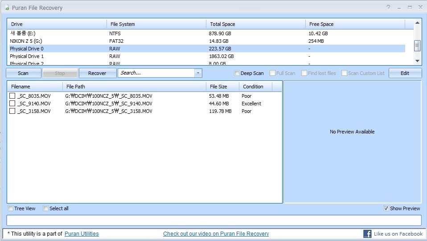Toggle the Find lost files checkbox
Viewport: 427px width, 241px height.
pos(304,73)
